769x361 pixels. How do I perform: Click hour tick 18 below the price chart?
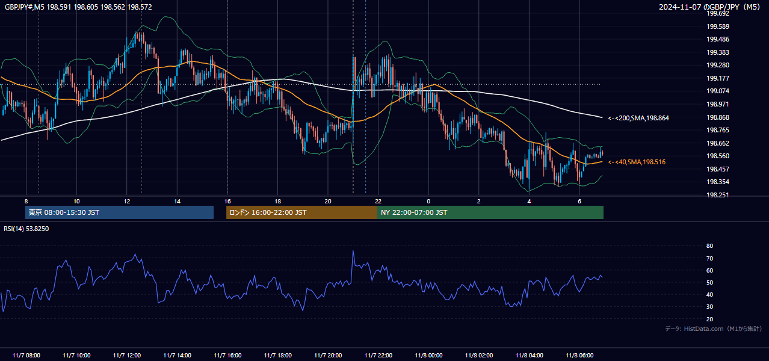tap(277, 201)
